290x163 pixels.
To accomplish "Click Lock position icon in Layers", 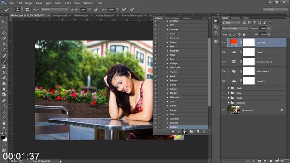I will pyautogui.click(x=239, y=34).
